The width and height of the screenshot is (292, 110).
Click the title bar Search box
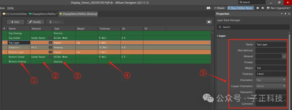click(x=252, y=2)
